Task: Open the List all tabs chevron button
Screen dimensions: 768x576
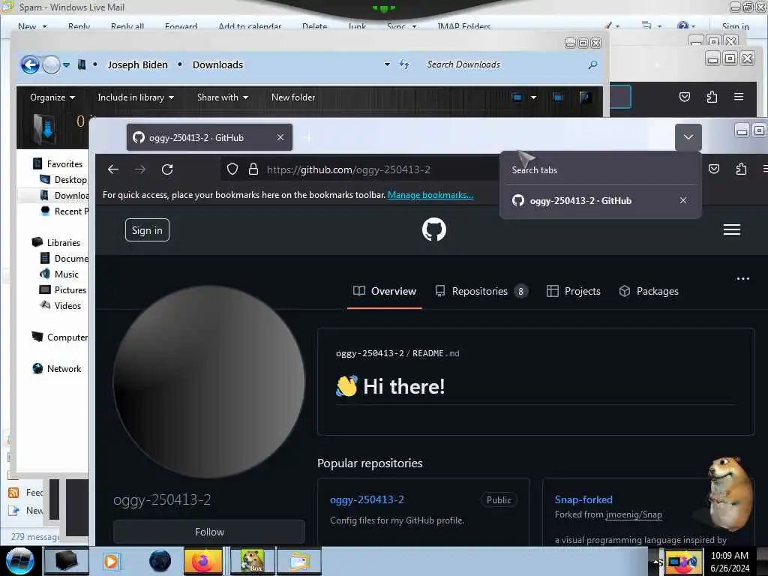Action: coord(688,137)
